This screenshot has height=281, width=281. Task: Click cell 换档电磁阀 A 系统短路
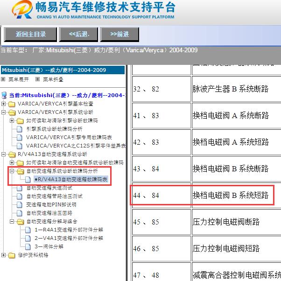(x=237, y=142)
